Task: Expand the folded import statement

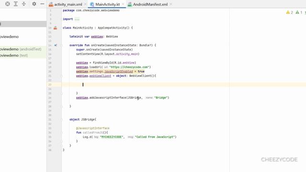Action: 77,19
